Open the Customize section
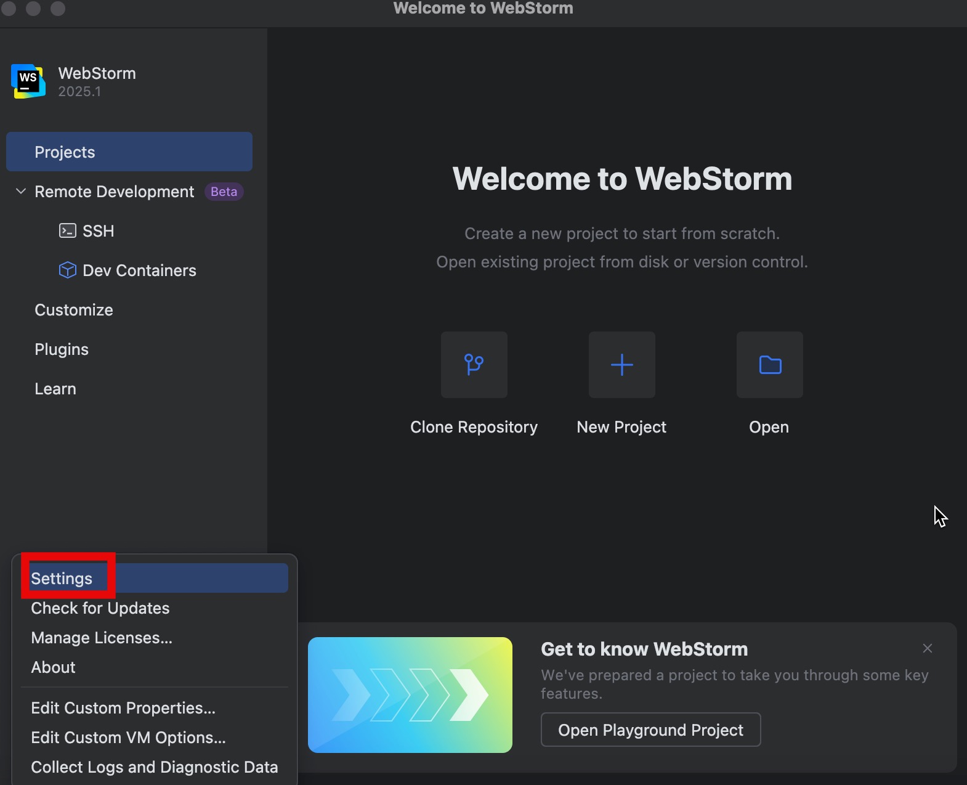Screen dimensions: 967x785 point(74,310)
